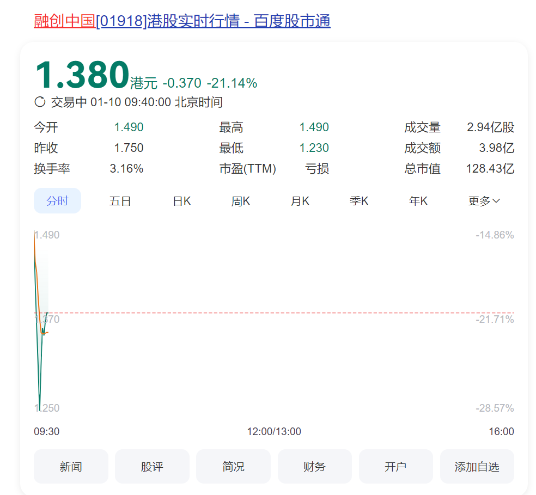Click the refresh circle icon beside 交易中
The height and width of the screenshot is (495, 536).
coord(40,102)
